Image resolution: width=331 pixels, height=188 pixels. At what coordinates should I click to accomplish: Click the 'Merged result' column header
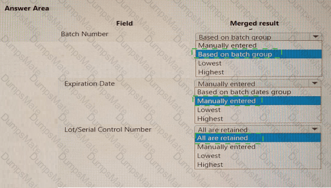[x=254, y=23]
